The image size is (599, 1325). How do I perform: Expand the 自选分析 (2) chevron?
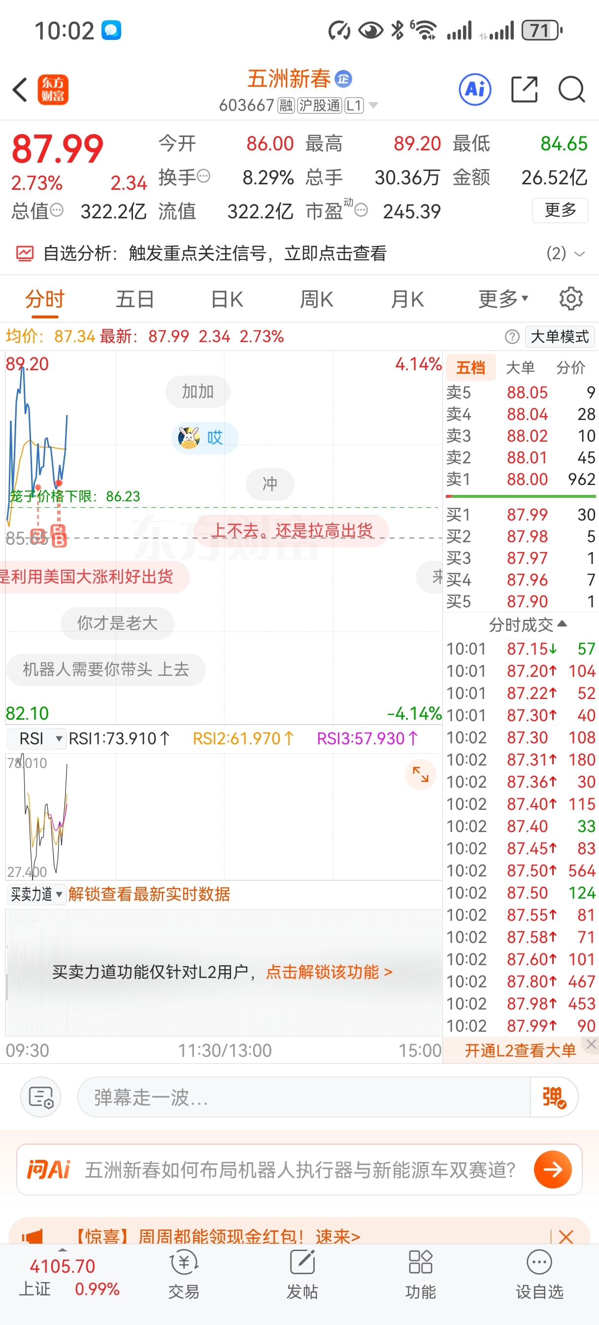coord(579,253)
